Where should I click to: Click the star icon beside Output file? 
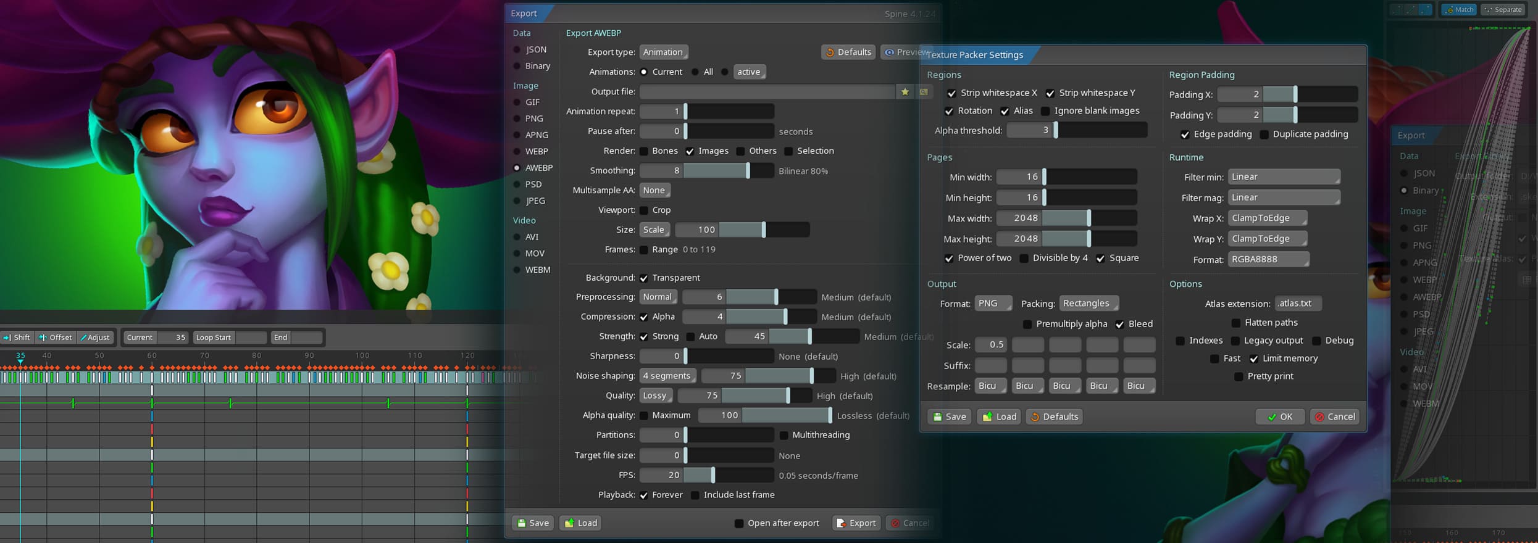coord(905,92)
